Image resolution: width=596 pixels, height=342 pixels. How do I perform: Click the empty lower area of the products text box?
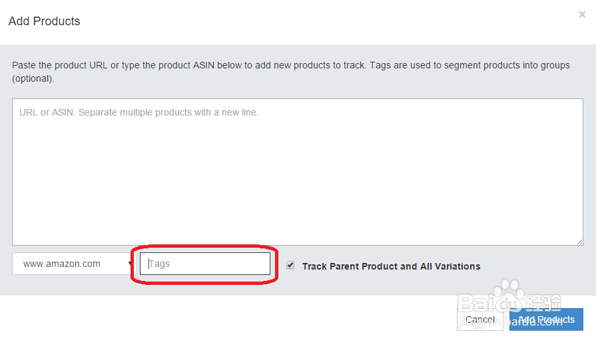click(x=297, y=213)
